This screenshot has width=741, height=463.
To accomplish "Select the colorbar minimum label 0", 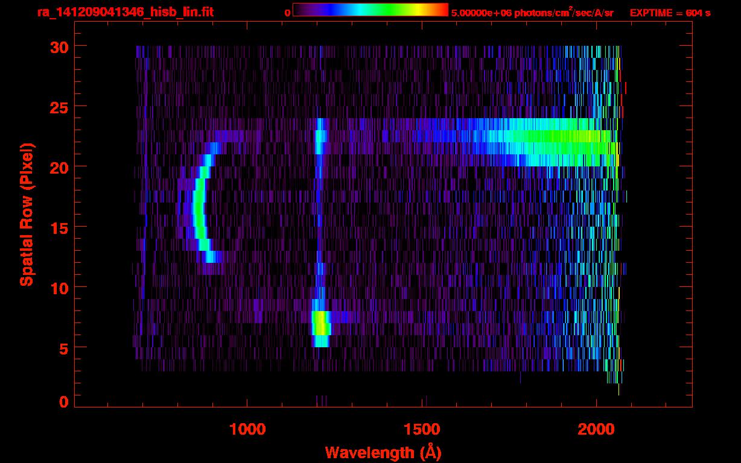I will pyautogui.click(x=287, y=13).
